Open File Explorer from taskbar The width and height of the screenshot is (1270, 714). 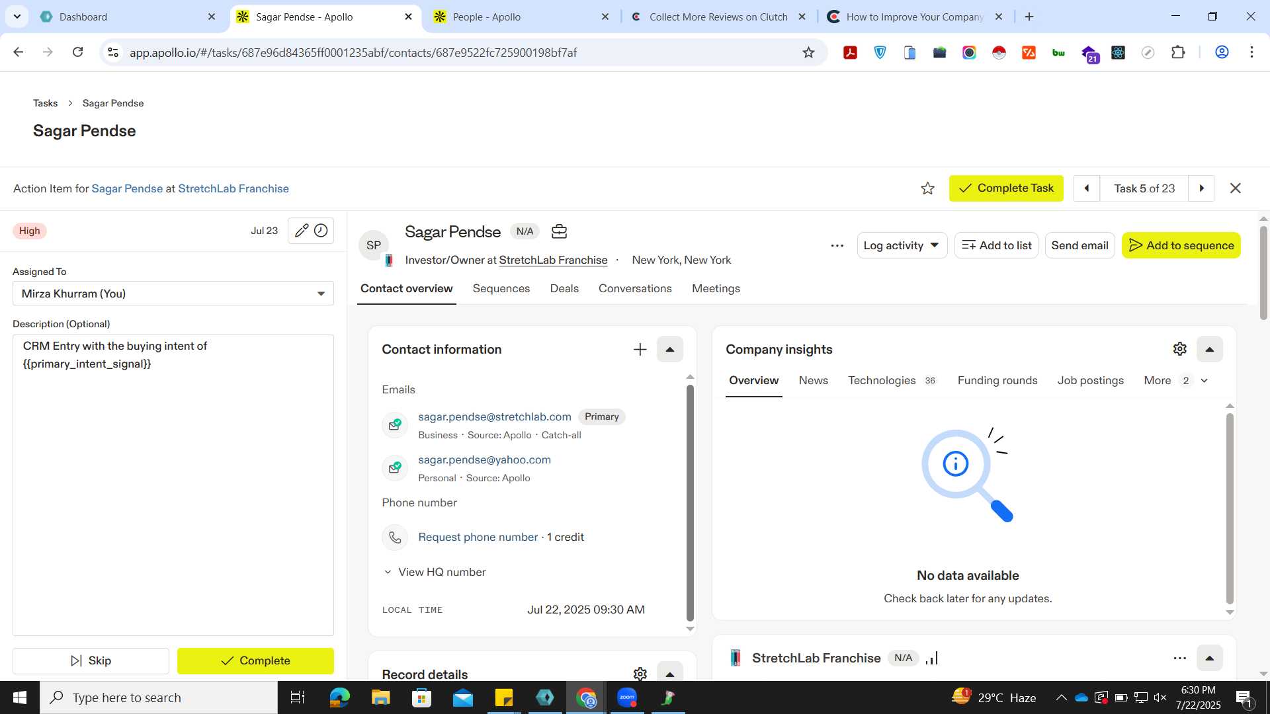pos(380,697)
